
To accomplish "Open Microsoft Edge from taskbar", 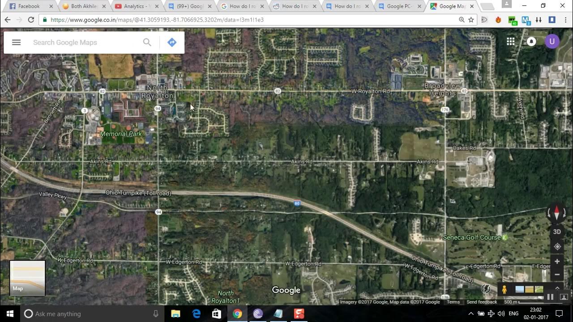I will (196, 314).
